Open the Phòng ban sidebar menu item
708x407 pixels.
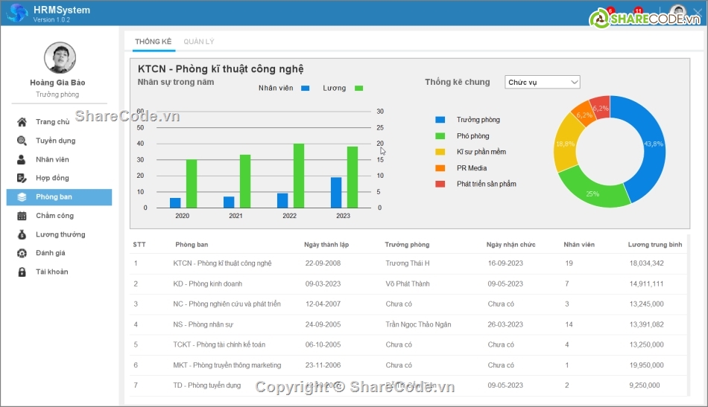[x=59, y=197]
